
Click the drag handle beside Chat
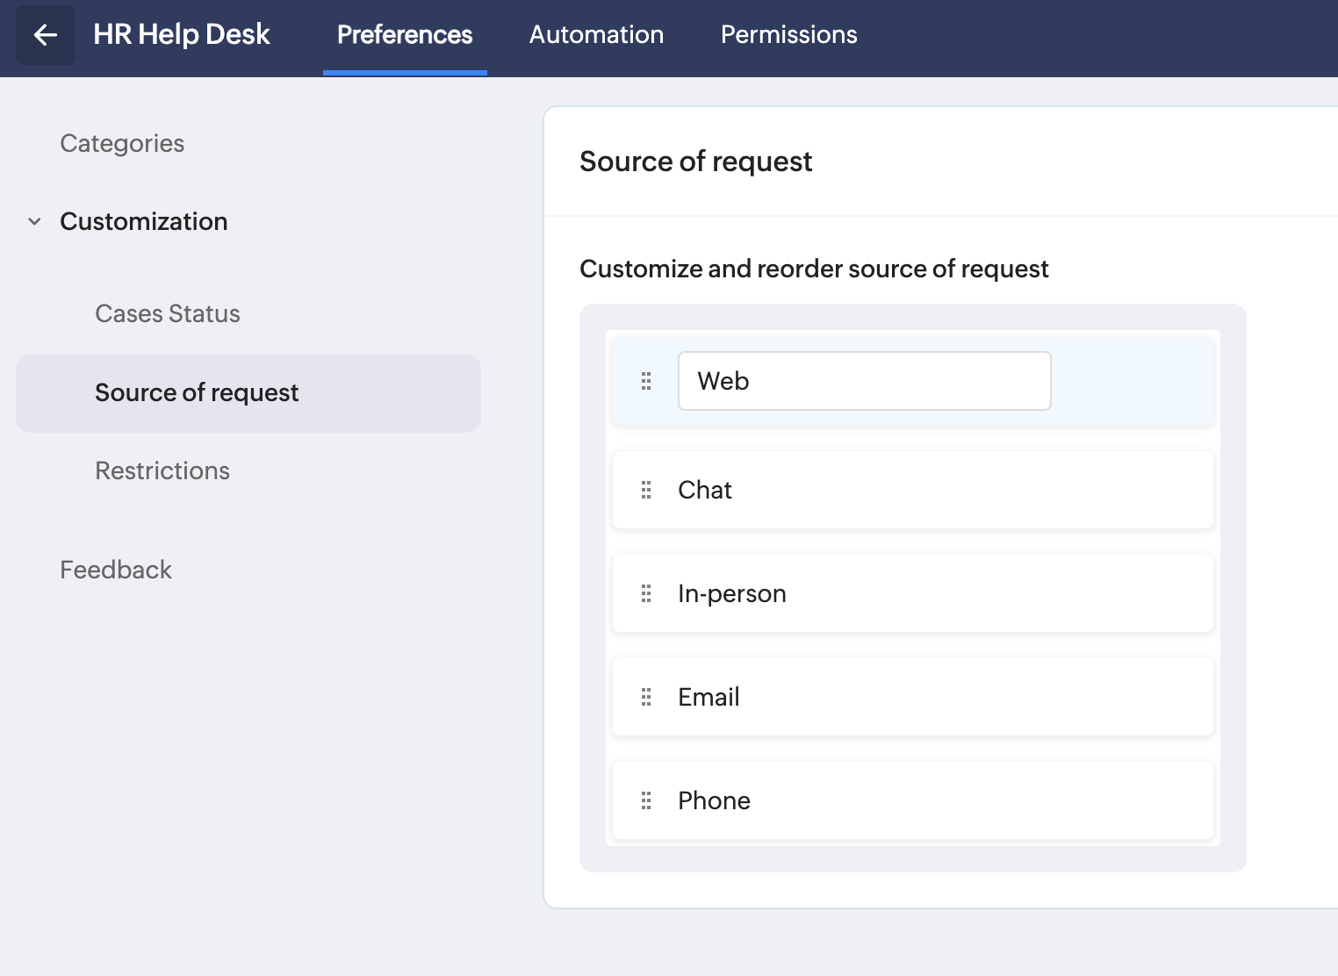tap(646, 490)
